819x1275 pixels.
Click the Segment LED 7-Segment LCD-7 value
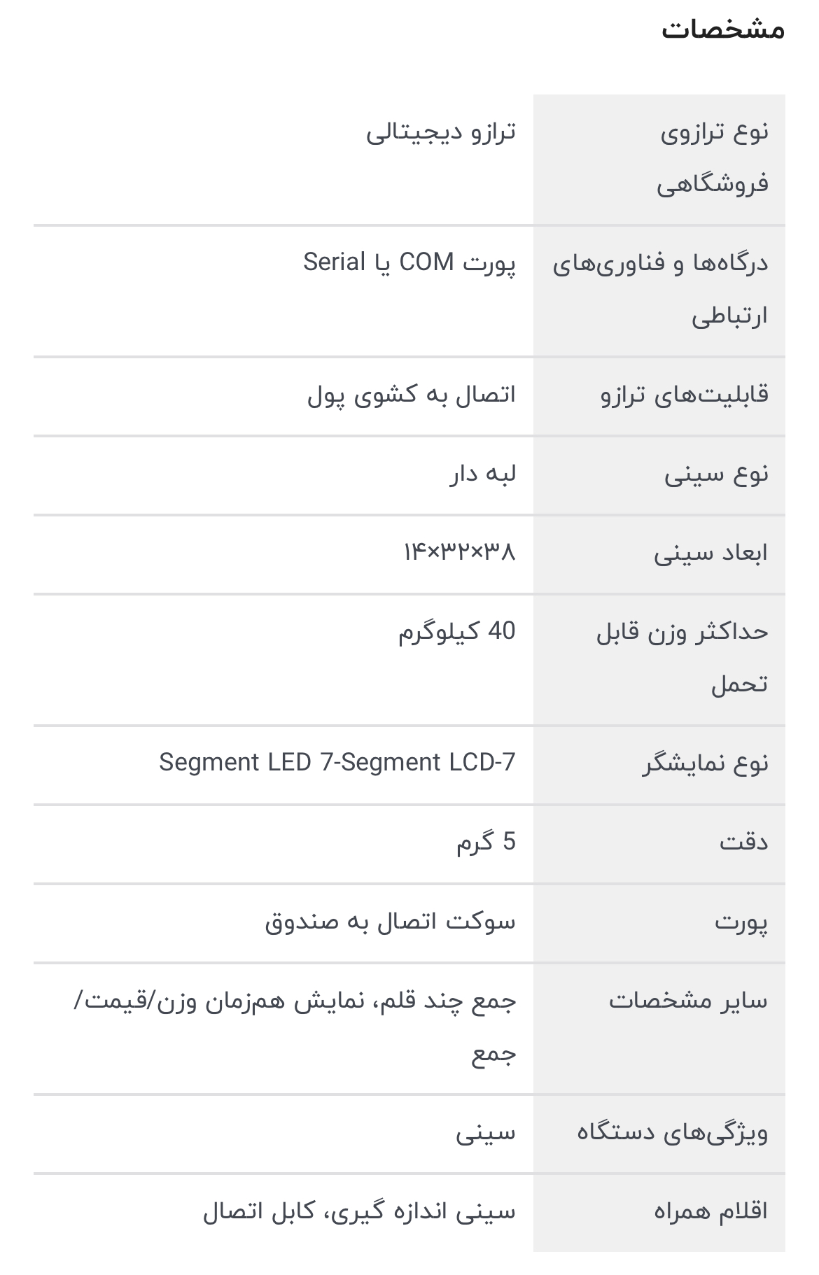(x=337, y=762)
